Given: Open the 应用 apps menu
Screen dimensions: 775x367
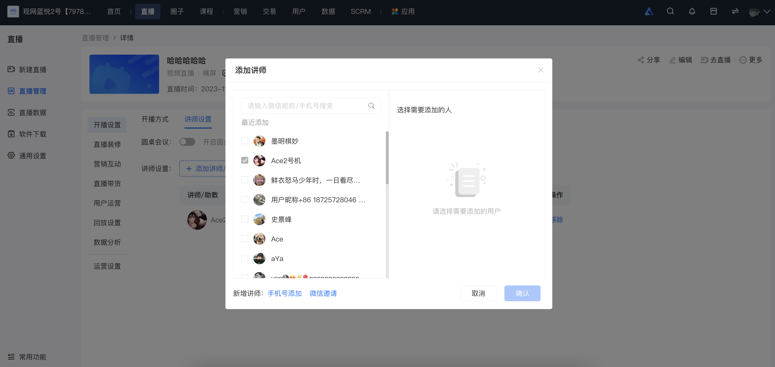Looking at the screenshot, I should pos(403,11).
